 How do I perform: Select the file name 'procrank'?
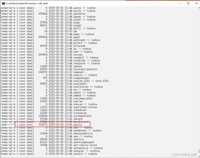[x=79, y=46]
